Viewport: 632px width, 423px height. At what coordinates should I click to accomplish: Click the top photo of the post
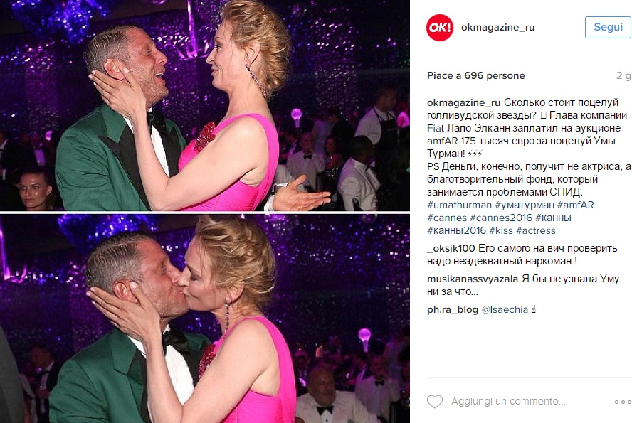(x=205, y=105)
